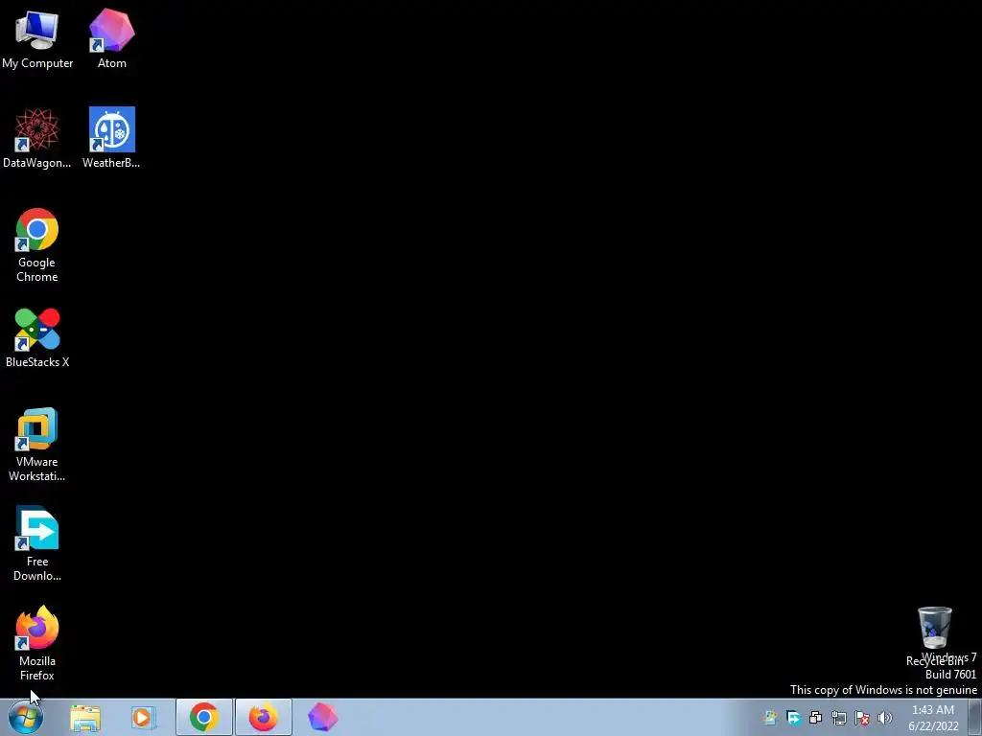
Task: Launch Windows Media Player from taskbar
Action: pyautogui.click(x=144, y=718)
